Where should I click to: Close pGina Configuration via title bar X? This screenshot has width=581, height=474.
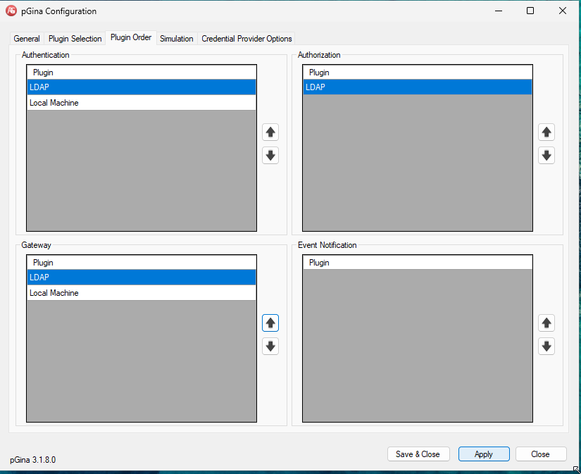point(563,11)
